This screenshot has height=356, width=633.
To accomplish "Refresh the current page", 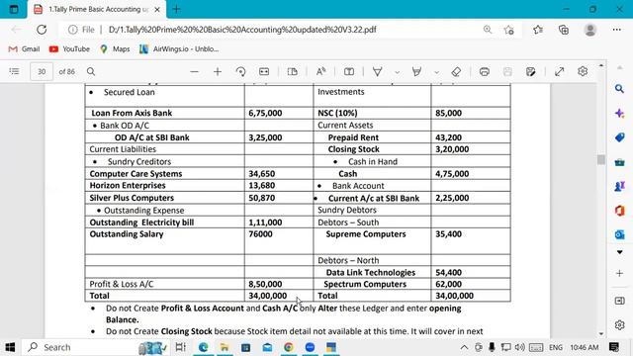I will coord(42,30).
